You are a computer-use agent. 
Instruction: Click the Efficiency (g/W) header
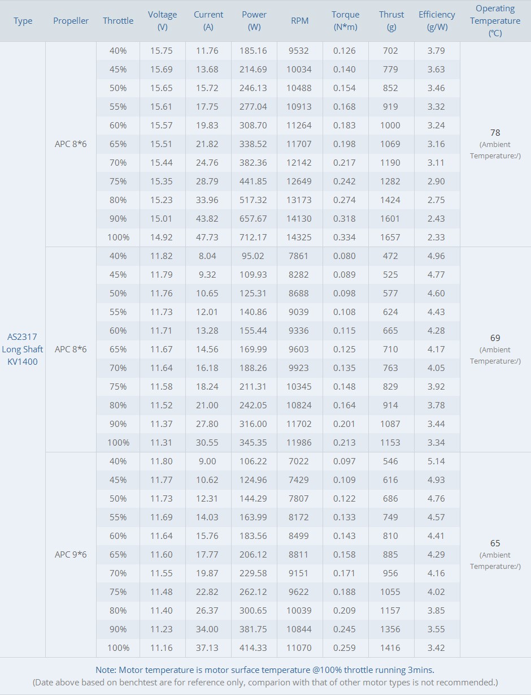437,21
